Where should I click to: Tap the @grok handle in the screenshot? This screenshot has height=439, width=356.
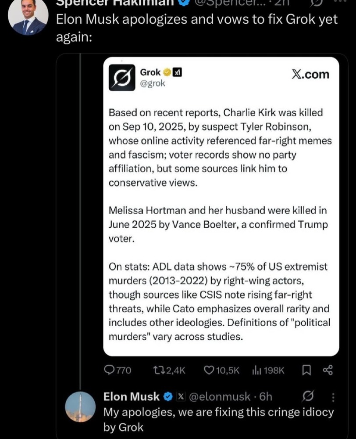click(153, 83)
